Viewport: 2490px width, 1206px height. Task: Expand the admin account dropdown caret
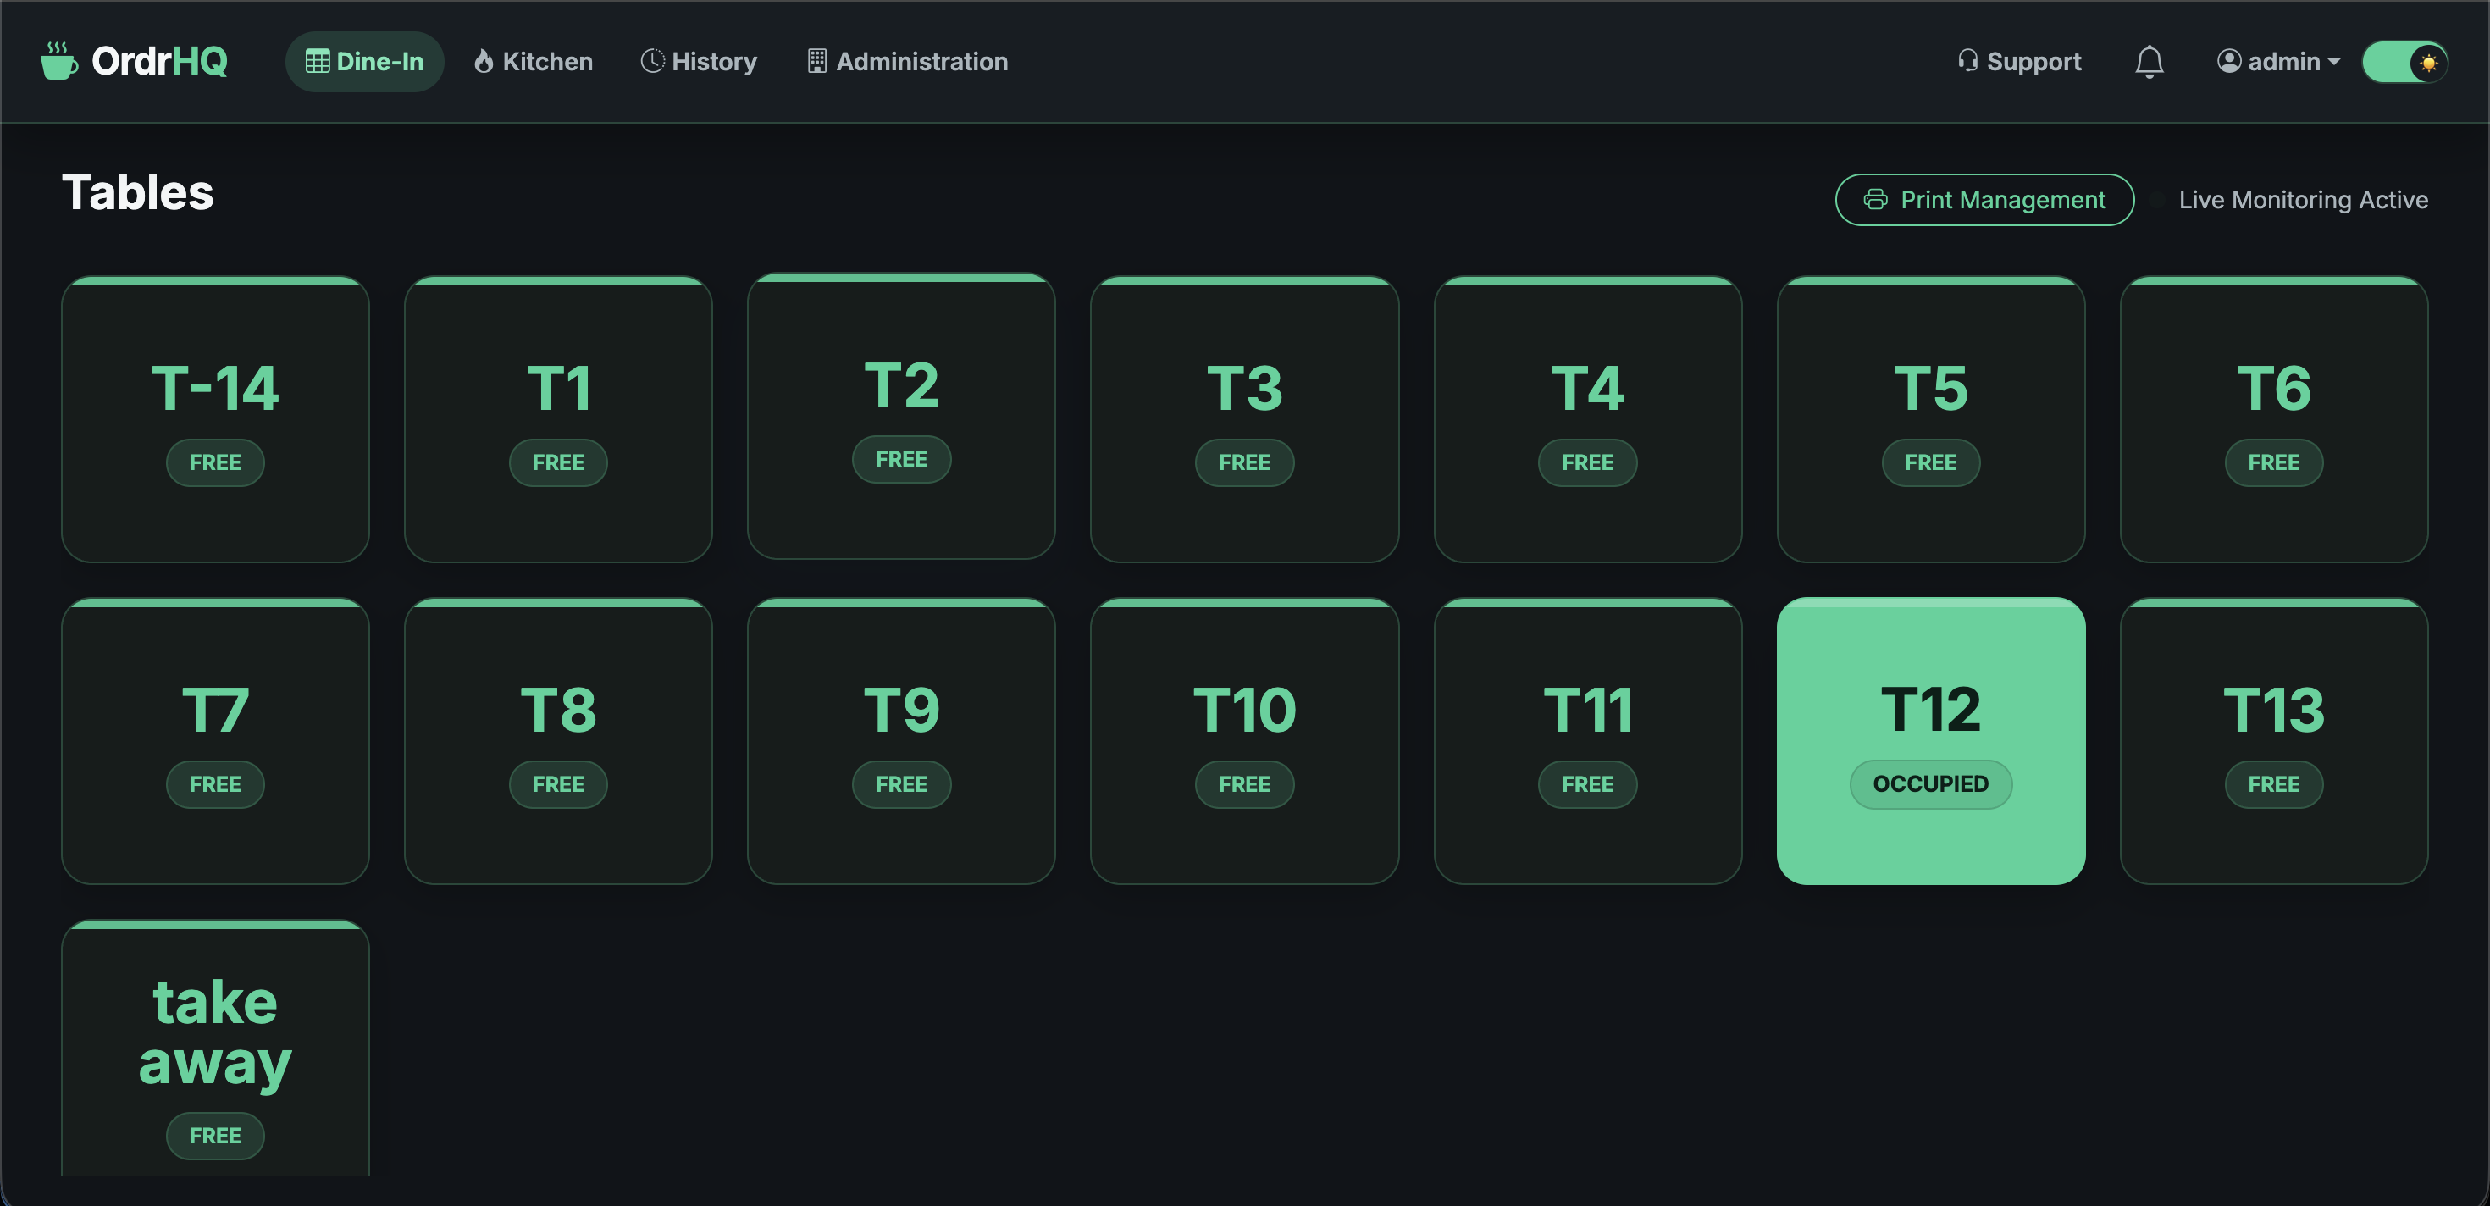2333,62
